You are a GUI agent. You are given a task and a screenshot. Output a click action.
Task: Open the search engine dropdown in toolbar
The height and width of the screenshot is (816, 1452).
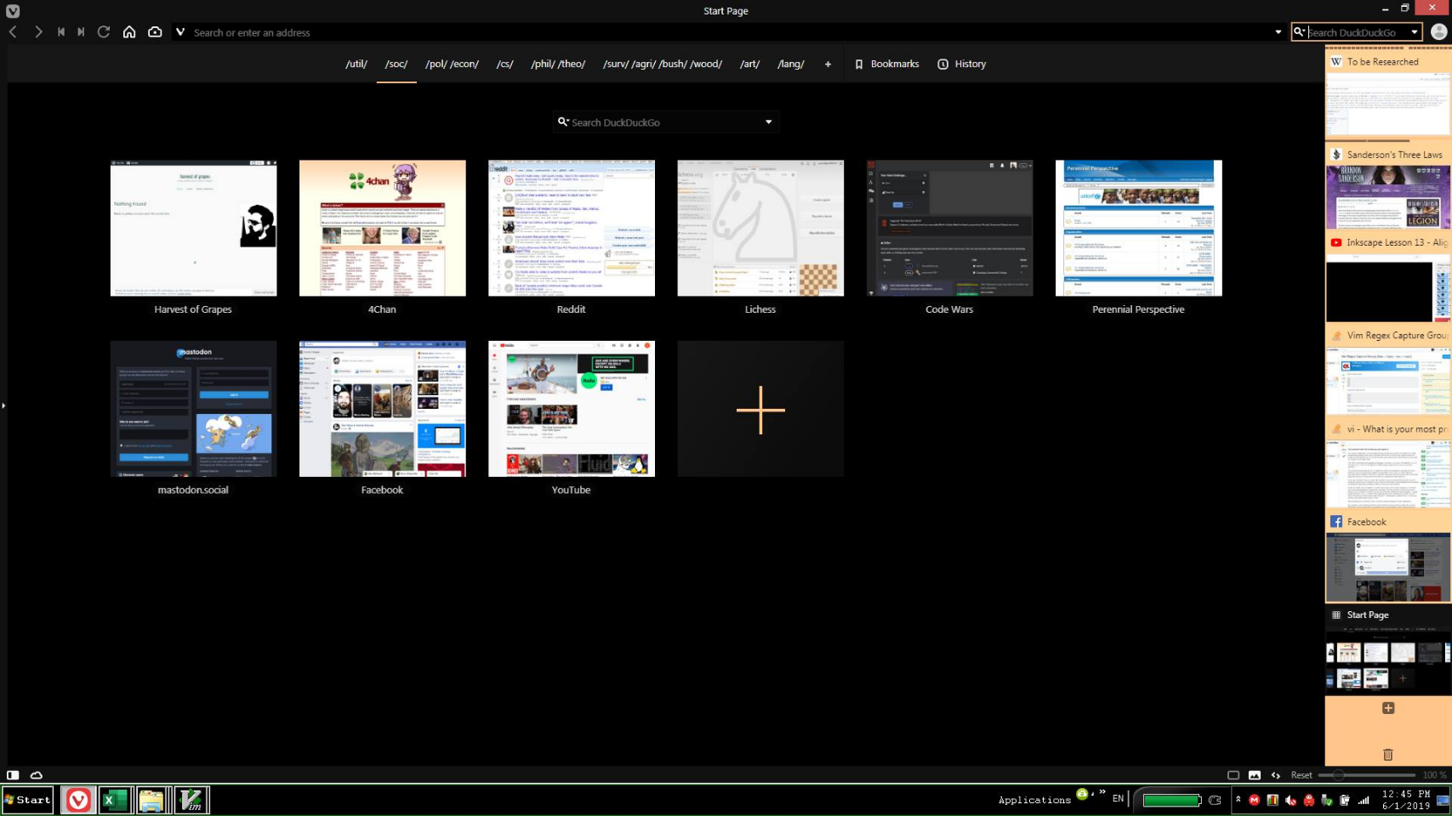(1415, 32)
